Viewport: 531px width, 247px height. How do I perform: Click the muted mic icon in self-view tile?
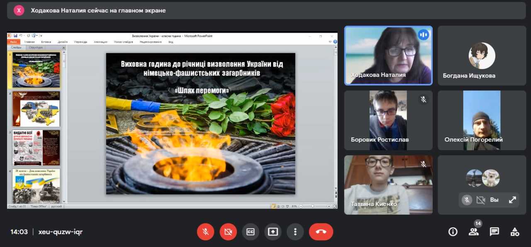(467, 200)
